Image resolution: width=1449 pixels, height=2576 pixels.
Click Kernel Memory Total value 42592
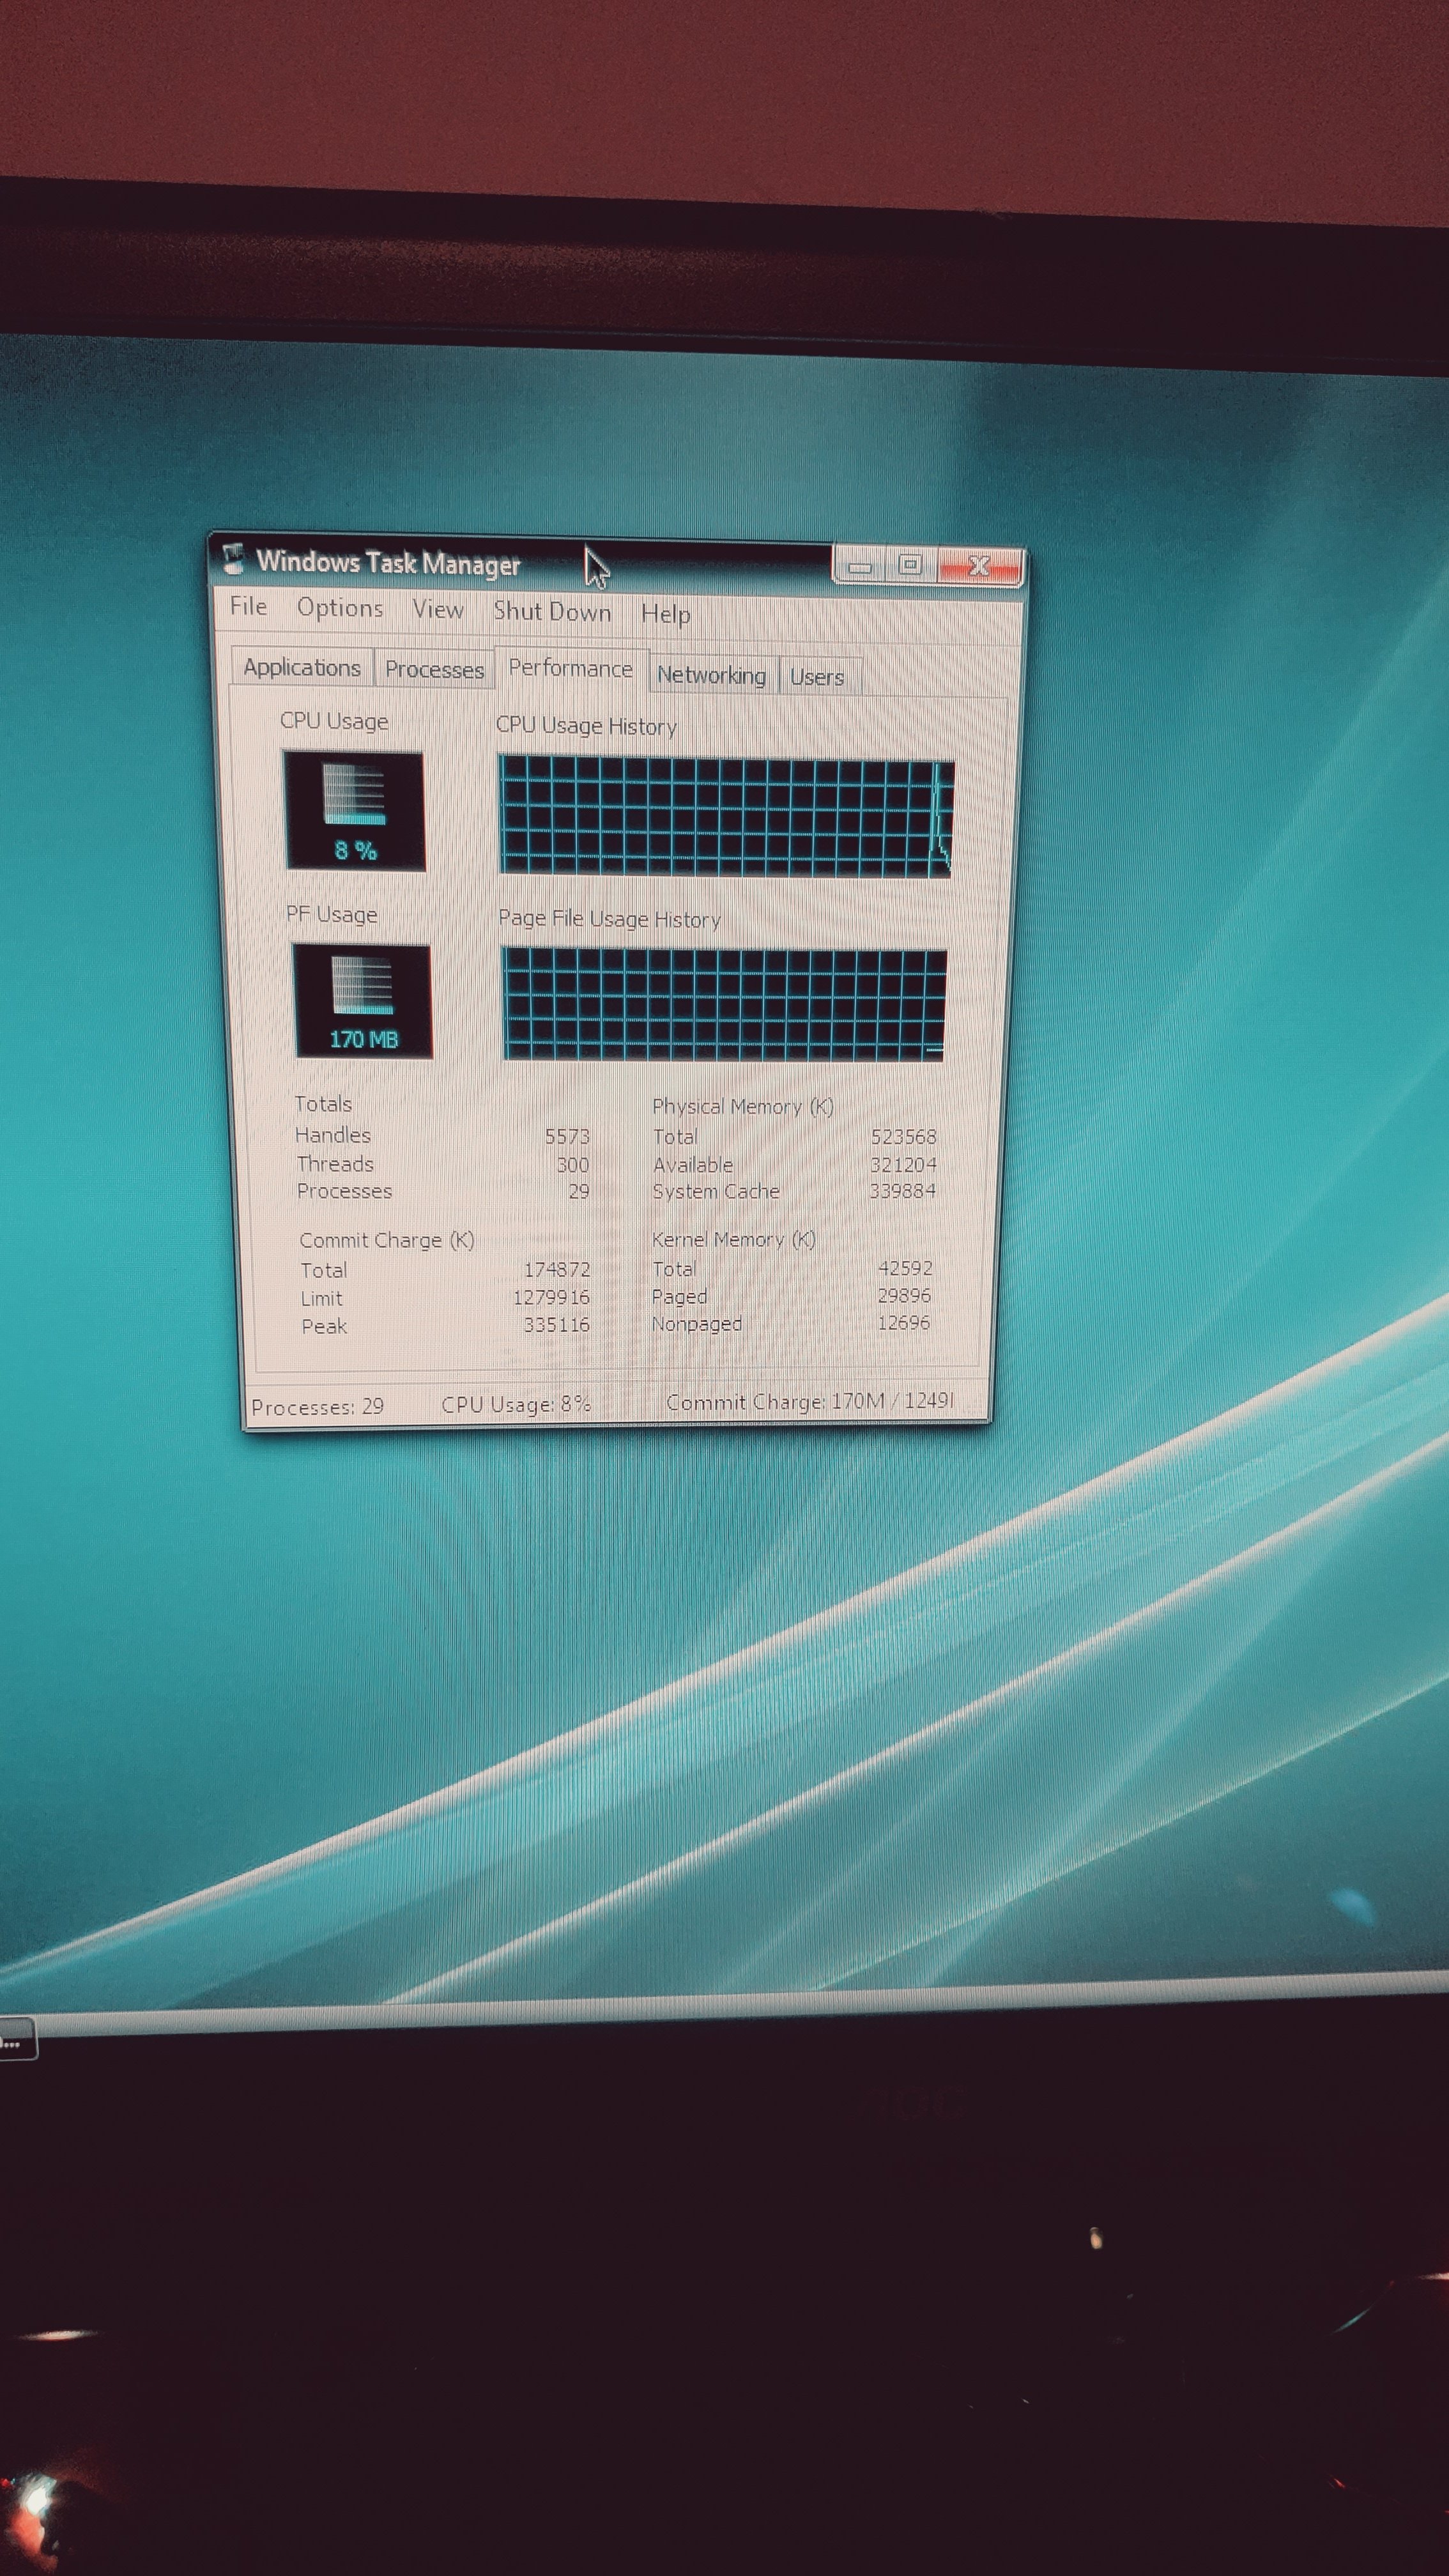[x=906, y=1268]
